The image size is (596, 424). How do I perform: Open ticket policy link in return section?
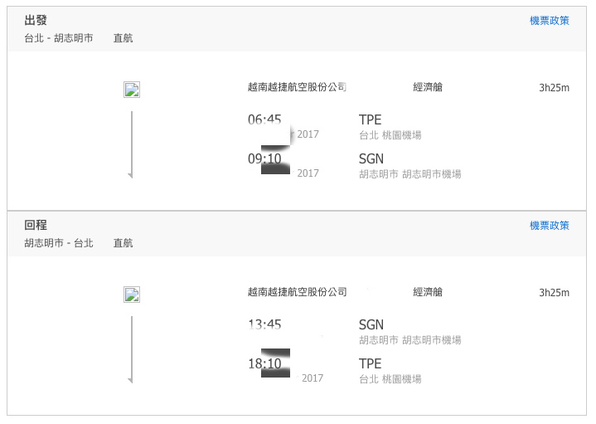(x=550, y=226)
